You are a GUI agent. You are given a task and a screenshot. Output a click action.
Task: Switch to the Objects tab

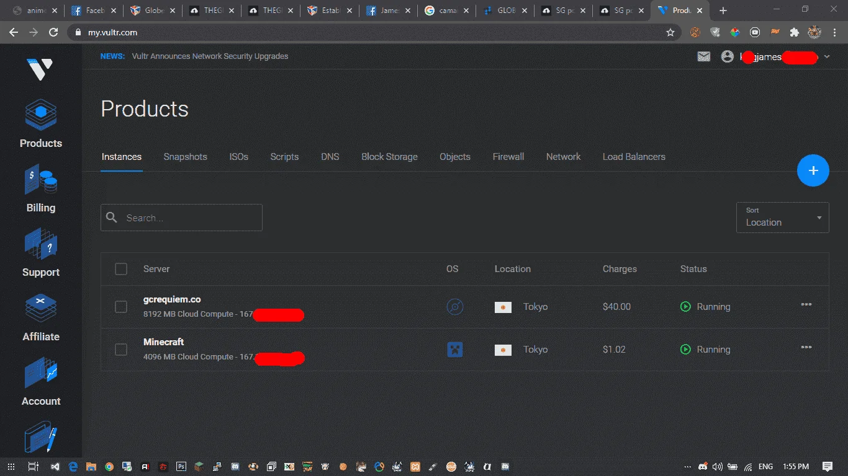pyautogui.click(x=455, y=157)
